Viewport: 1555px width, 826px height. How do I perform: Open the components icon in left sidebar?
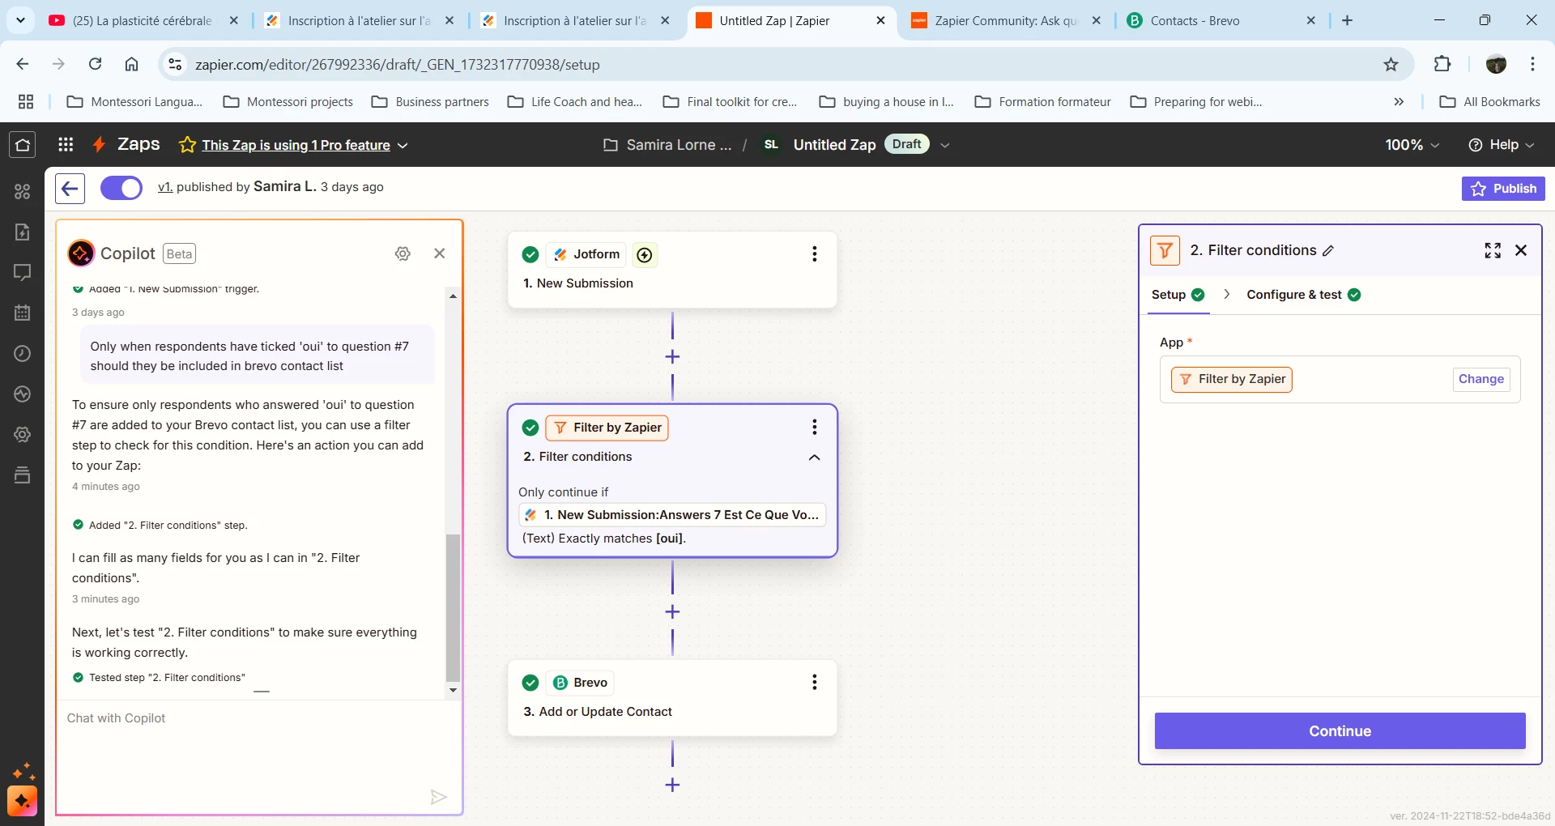tap(23, 191)
